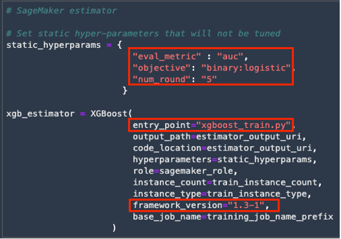Click the "5" value string
Image resolution: width=341 pixels, height=239 pixels.
point(209,79)
